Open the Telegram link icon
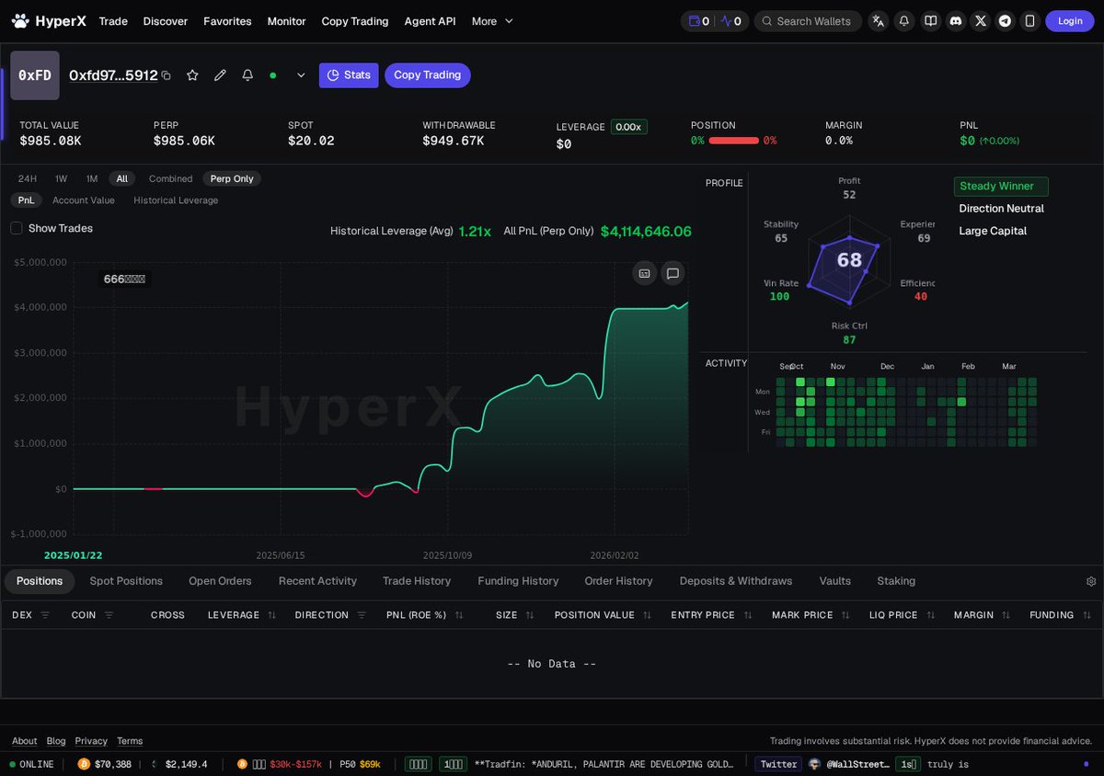 (1005, 21)
